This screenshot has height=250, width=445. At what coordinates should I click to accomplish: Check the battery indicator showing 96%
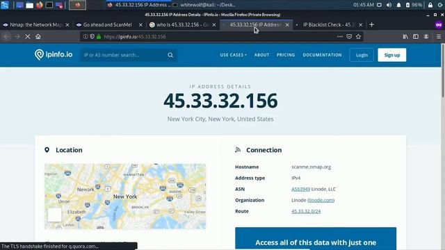point(414,5)
